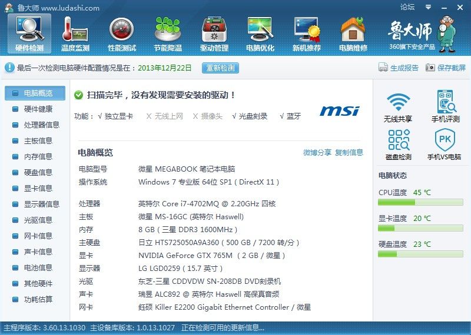The width and height of the screenshot is (471, 335).
Task: Click the processor value Core i7-4702MQ
Action: pyautogui.click(x=207, y=204)
